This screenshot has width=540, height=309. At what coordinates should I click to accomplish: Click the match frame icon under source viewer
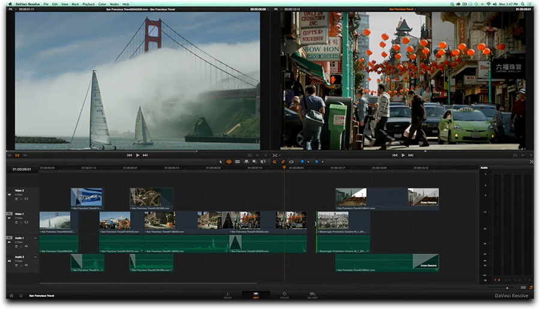(x=250, y=155)
